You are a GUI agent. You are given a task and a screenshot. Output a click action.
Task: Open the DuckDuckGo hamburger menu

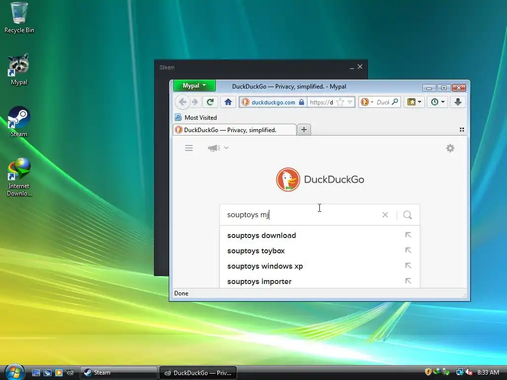pos(189,148)
